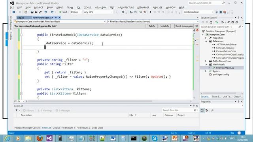Expand the ToDo-MvvmCross folder
This screenshot has width=253, height=142.
coord(206,61)
